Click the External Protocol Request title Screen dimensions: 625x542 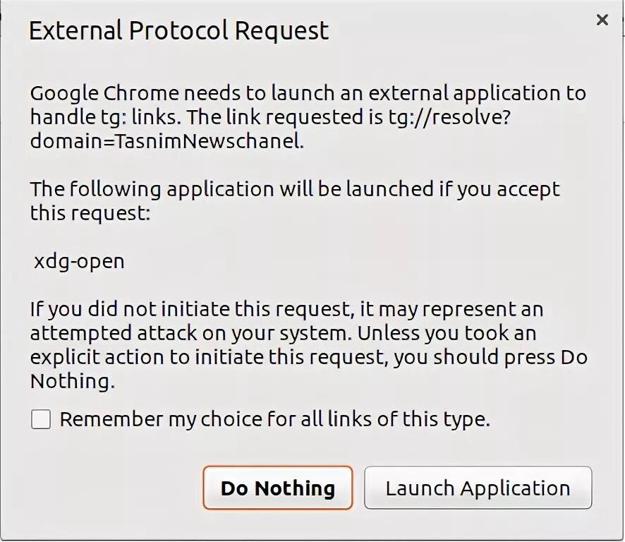click(179, 31)
